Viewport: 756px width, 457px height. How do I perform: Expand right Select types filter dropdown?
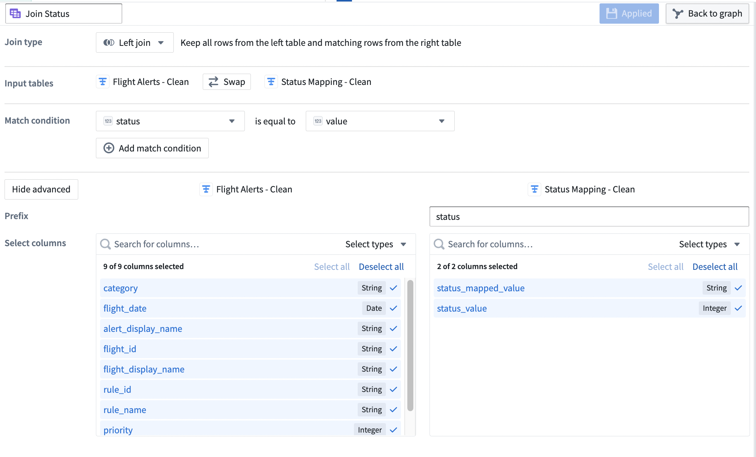(709, 244)
